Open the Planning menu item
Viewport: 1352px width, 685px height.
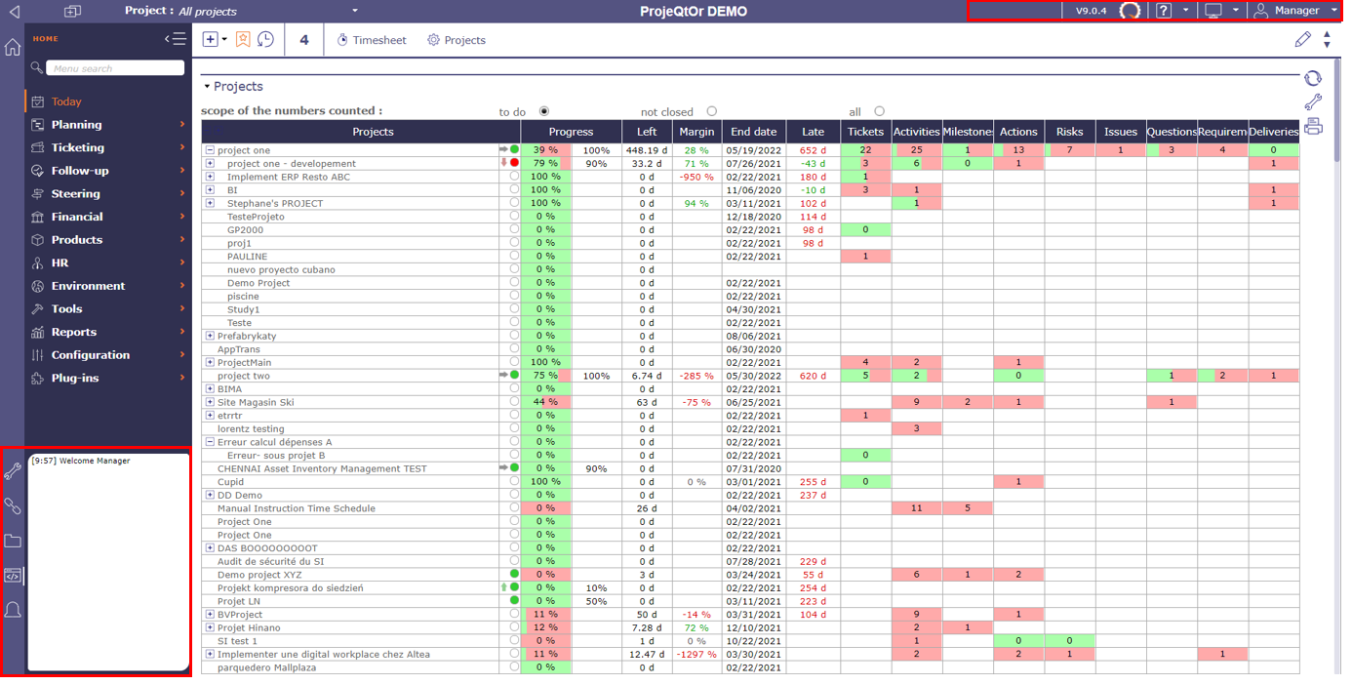pos(76,125)
